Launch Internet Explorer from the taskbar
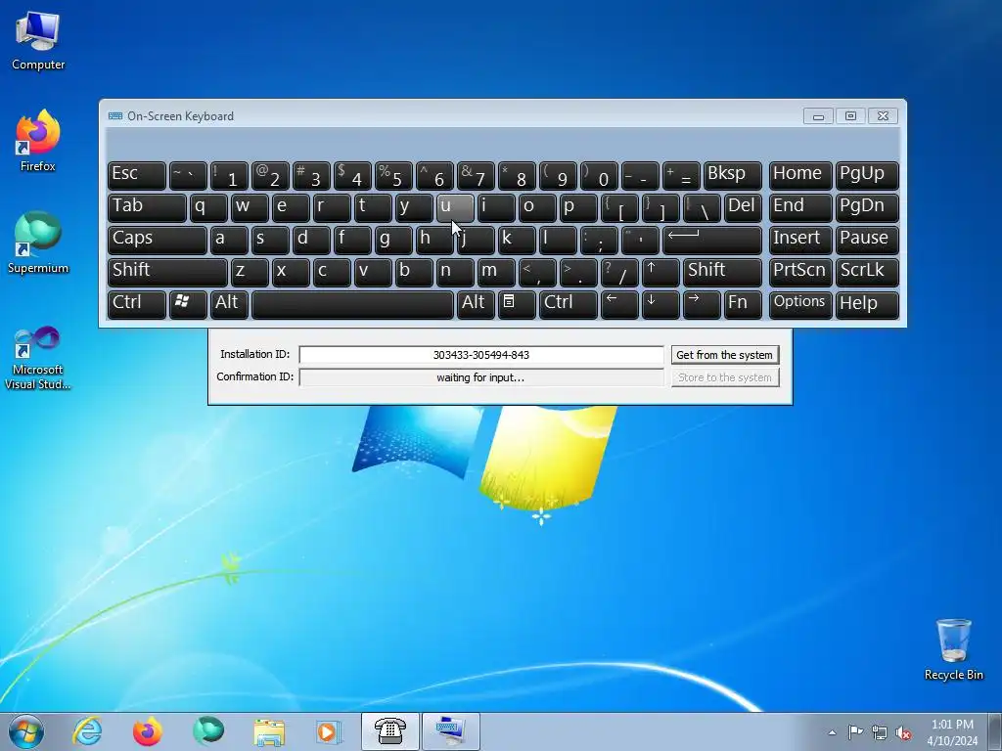The width and height of the screenshot is (1002, 751). coord(87,731)
